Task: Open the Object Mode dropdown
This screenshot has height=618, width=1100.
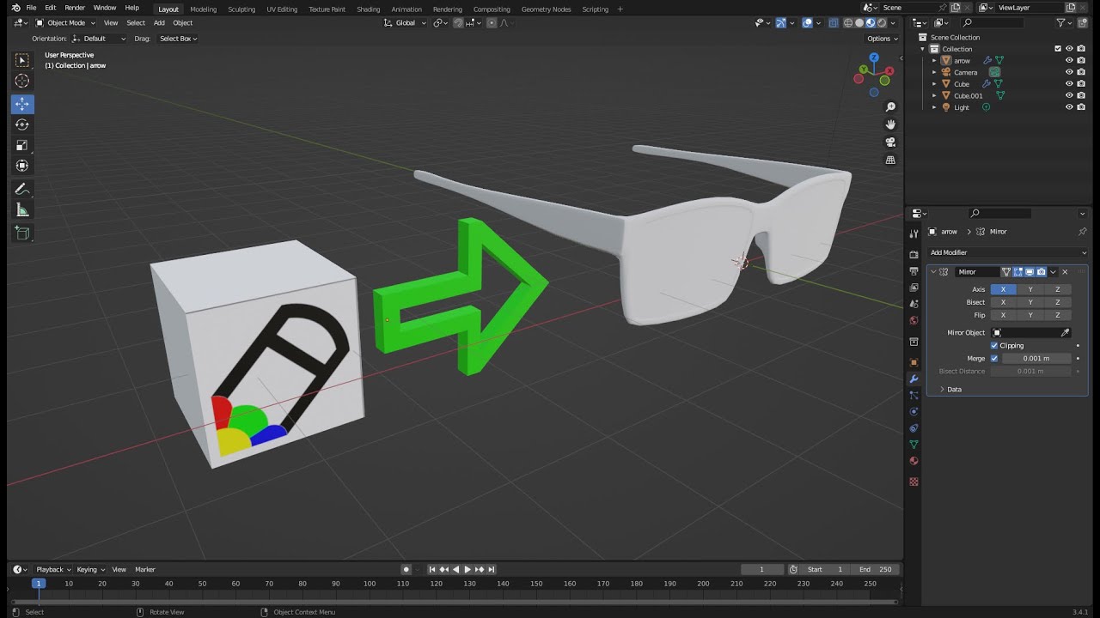Action: pyautogui.click(x=66, y=23)
